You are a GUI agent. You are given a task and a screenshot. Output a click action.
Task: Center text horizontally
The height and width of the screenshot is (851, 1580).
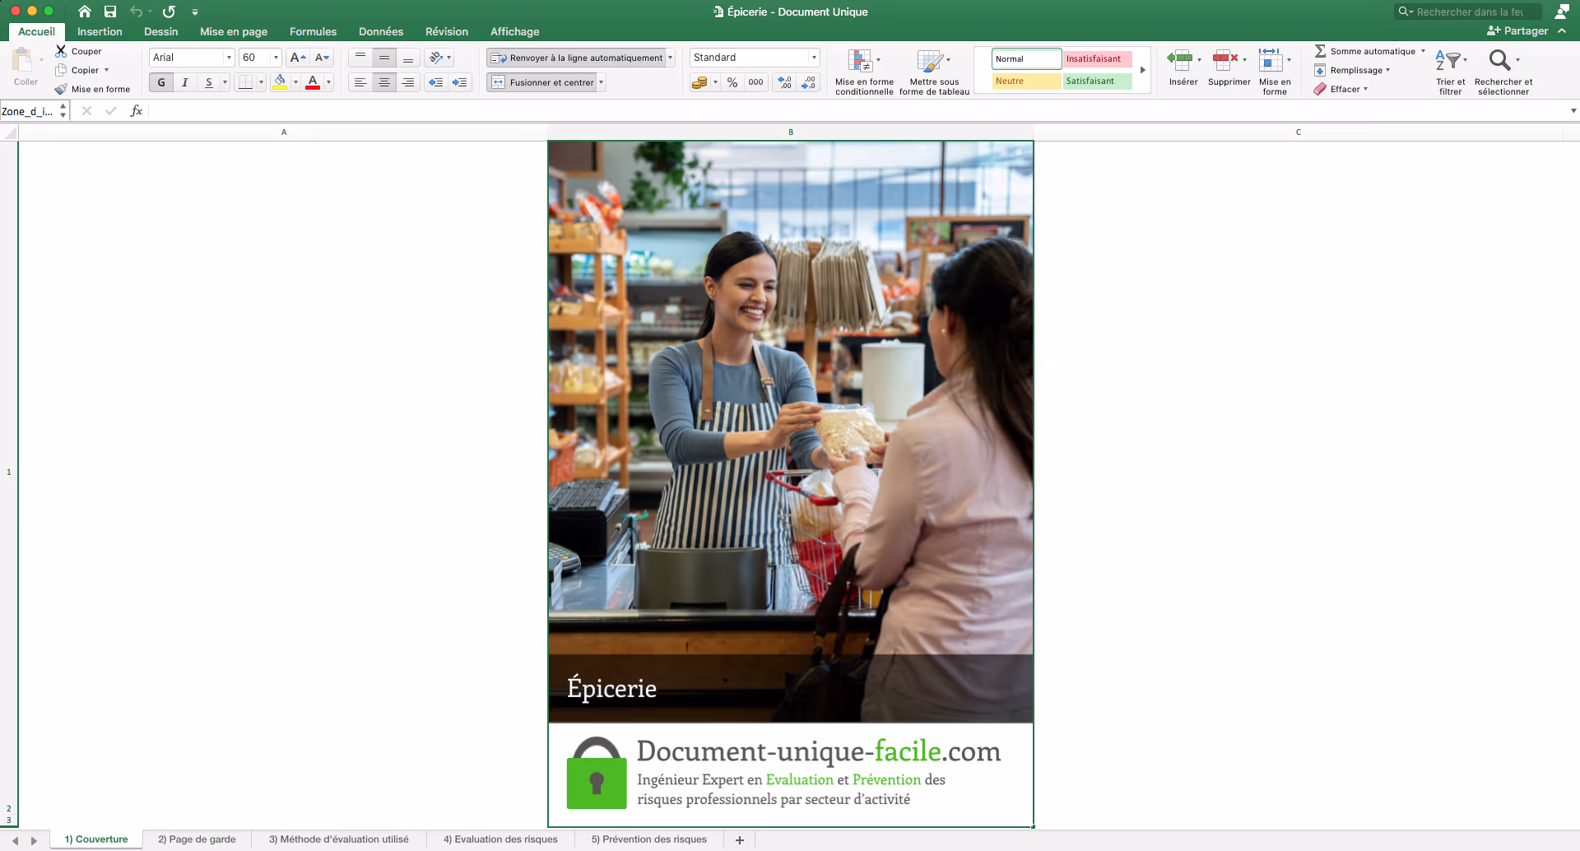point(384,82)
